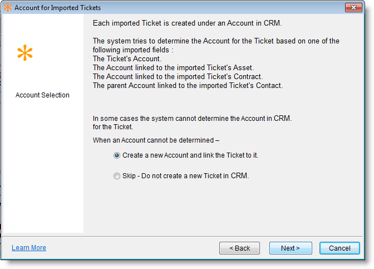This screenshot has width=374, height=269.
Task: Click the large orange asterisk logo
Action: (x=25, y=53)
